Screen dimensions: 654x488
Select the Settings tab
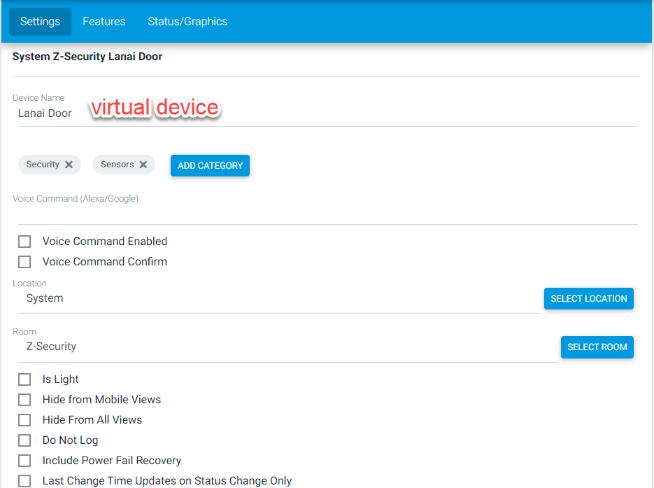point(40,21)
